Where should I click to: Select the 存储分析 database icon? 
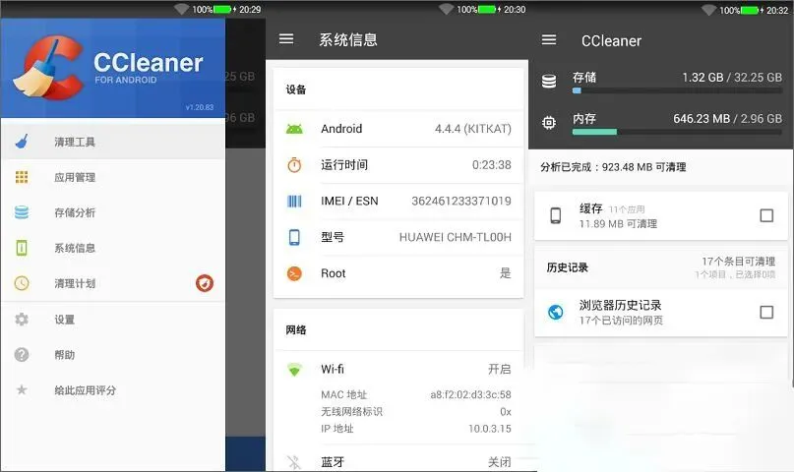tap(22, 212)
